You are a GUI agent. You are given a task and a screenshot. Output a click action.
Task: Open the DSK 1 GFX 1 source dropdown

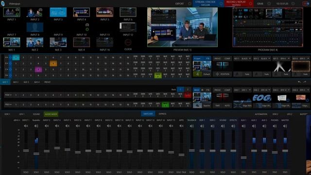249,90
